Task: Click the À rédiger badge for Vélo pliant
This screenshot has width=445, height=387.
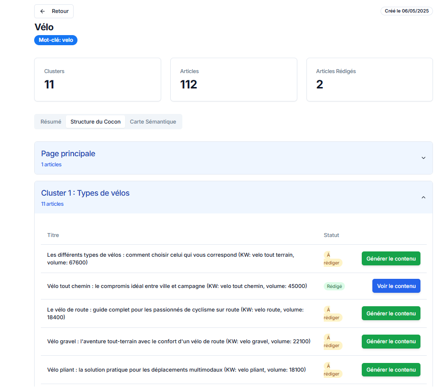Action: 332,370
